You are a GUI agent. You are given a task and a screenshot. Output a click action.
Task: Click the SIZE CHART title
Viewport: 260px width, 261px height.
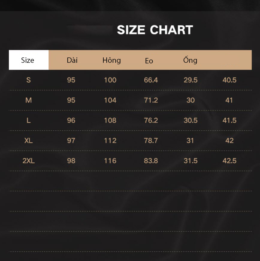(x=155, y=30)
